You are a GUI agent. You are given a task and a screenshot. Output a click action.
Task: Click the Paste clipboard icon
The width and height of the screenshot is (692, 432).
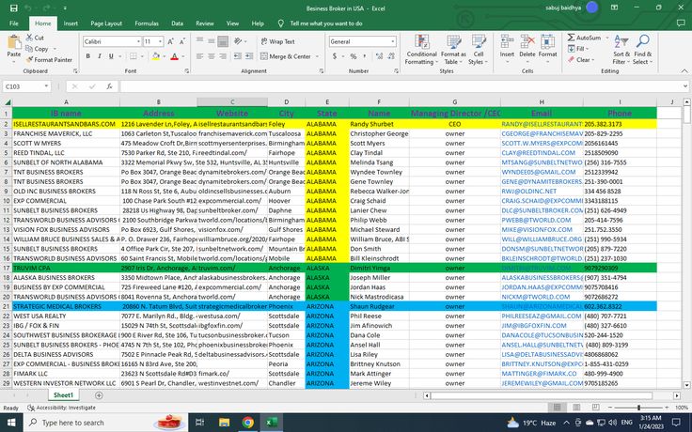(14, 42)
